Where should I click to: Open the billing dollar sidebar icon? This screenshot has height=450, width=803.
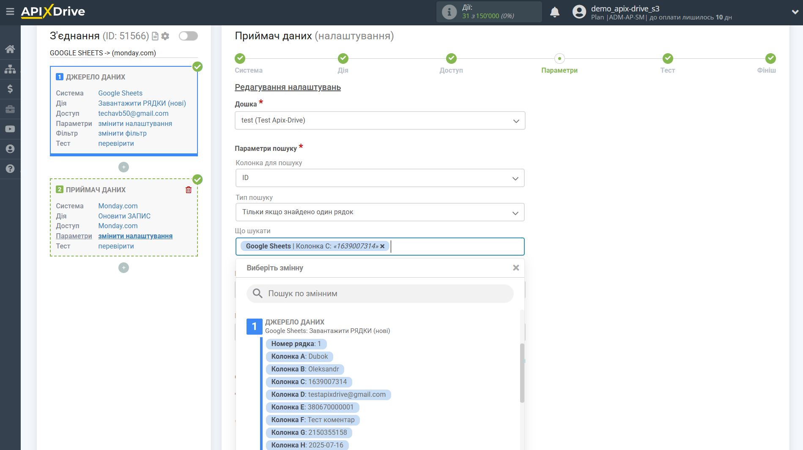(10, 89)
